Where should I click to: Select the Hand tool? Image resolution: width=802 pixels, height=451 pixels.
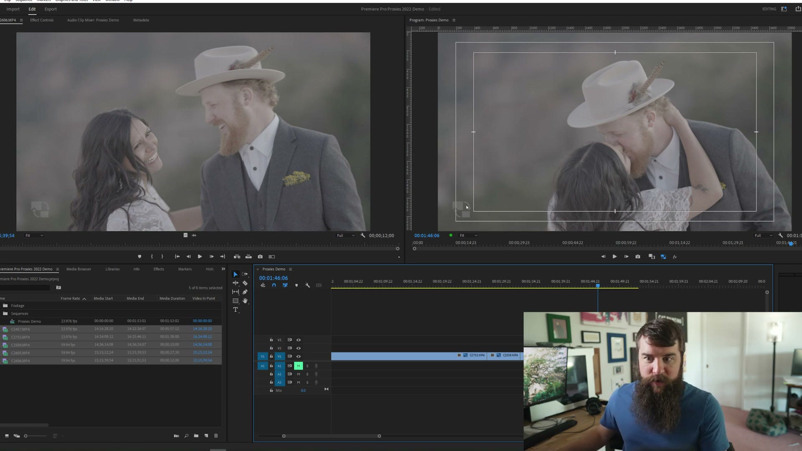245,301
